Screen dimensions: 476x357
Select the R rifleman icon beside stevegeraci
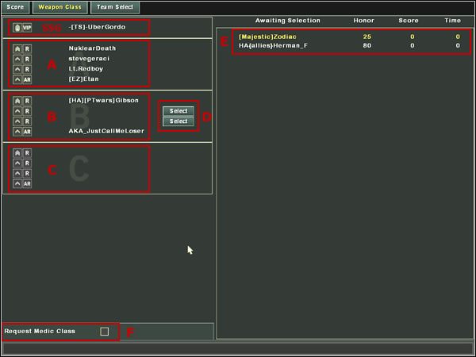[x=27, y=59]
